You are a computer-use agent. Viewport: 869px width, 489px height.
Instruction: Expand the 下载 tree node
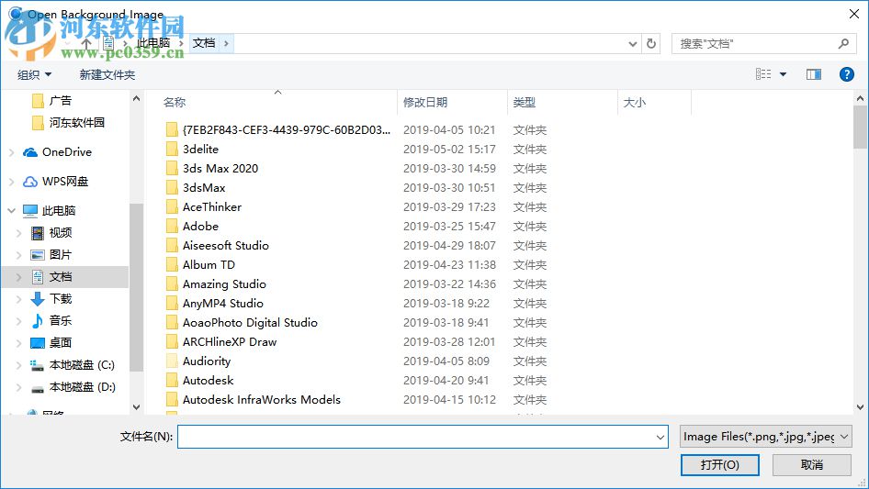pyautogui.click(x=19, y=299)
